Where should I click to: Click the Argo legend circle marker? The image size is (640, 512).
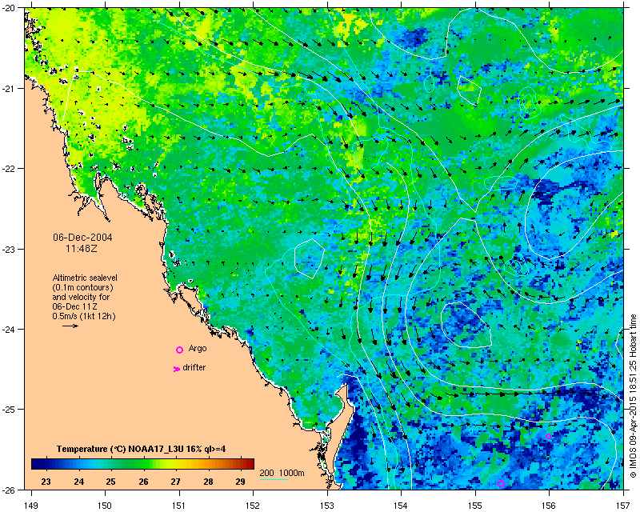179,350
